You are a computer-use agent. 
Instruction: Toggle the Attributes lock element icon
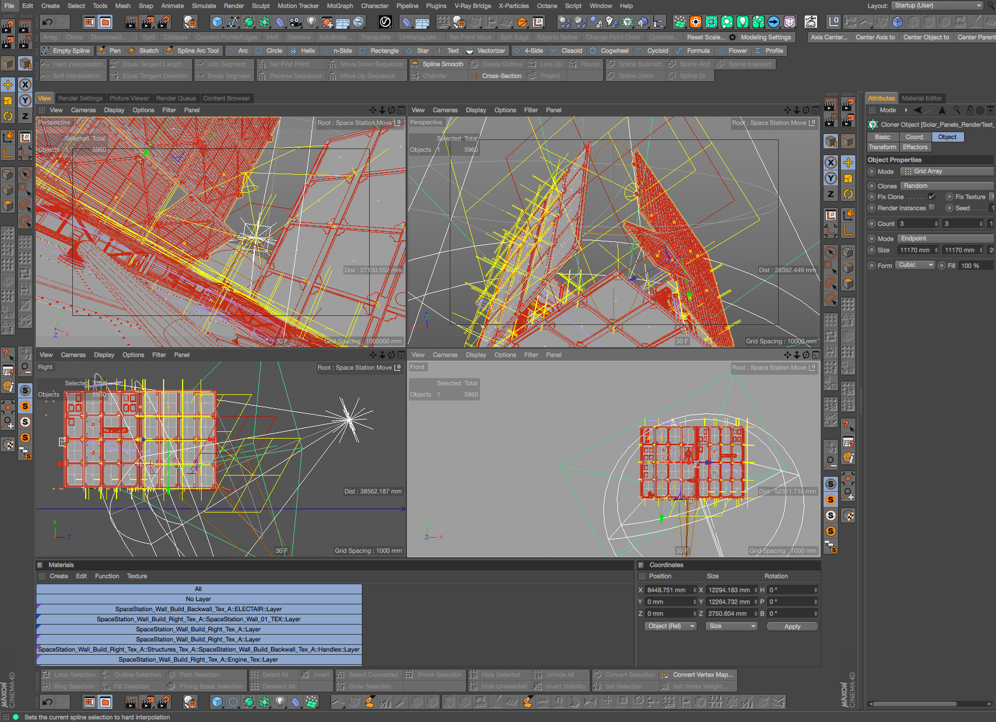971,110
